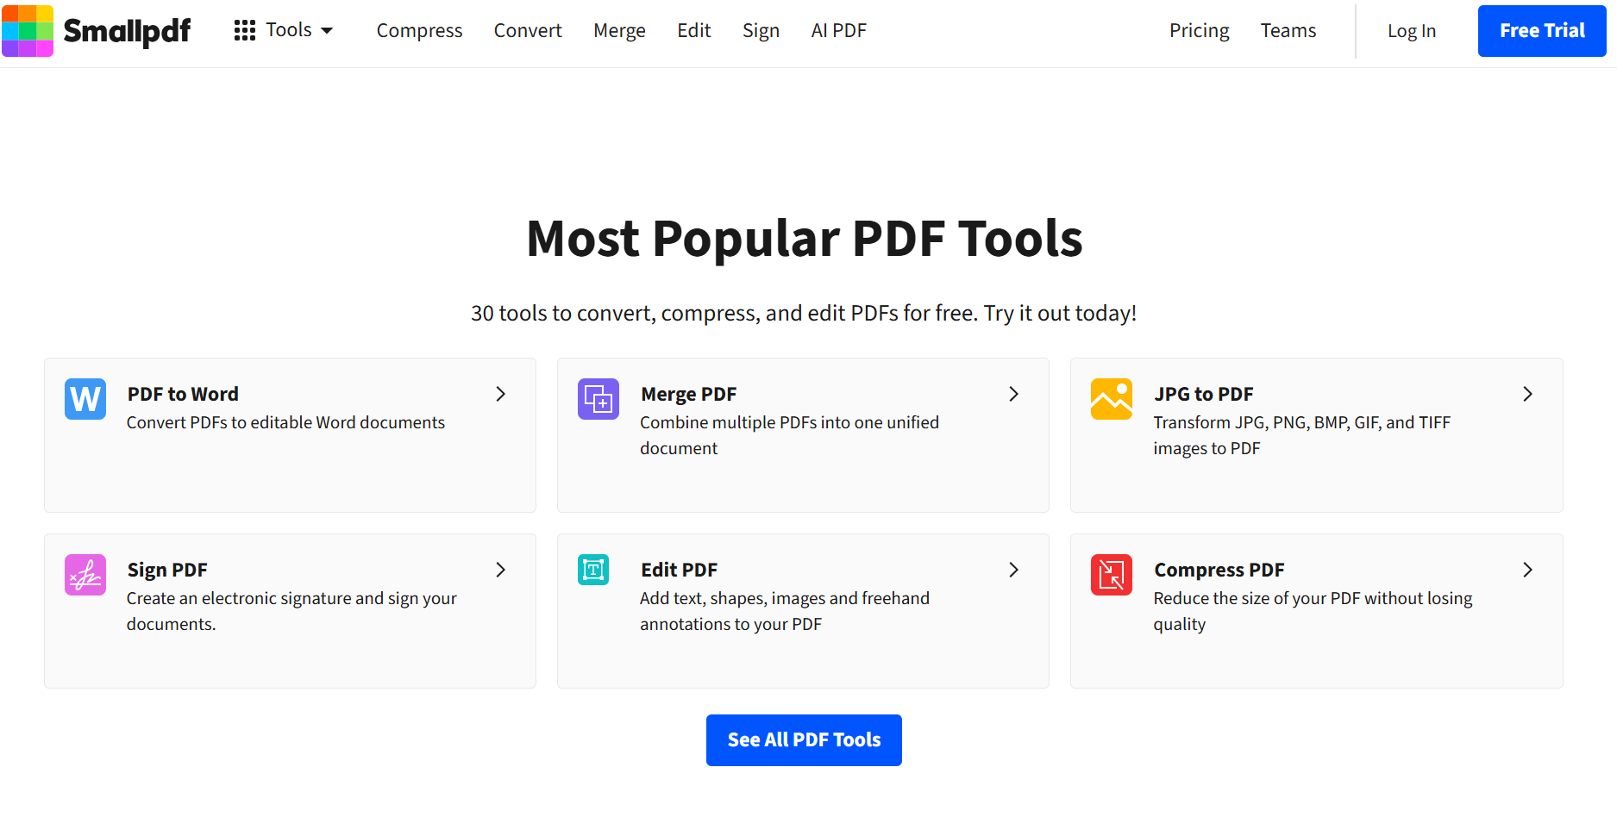
Task: Open the Convert menu item
Action: pyautogui.click(x=528, y=31)
